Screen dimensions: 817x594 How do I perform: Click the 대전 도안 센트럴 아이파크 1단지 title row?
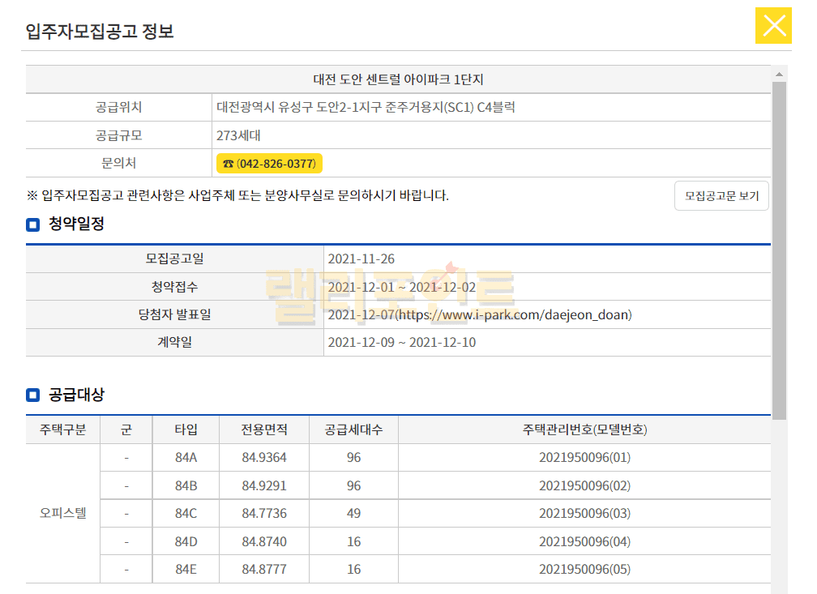click(398, 79)
